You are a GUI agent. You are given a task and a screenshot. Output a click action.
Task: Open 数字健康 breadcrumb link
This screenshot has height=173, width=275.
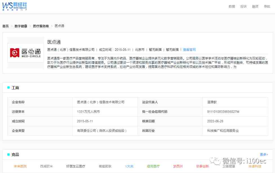pos(21,26)
